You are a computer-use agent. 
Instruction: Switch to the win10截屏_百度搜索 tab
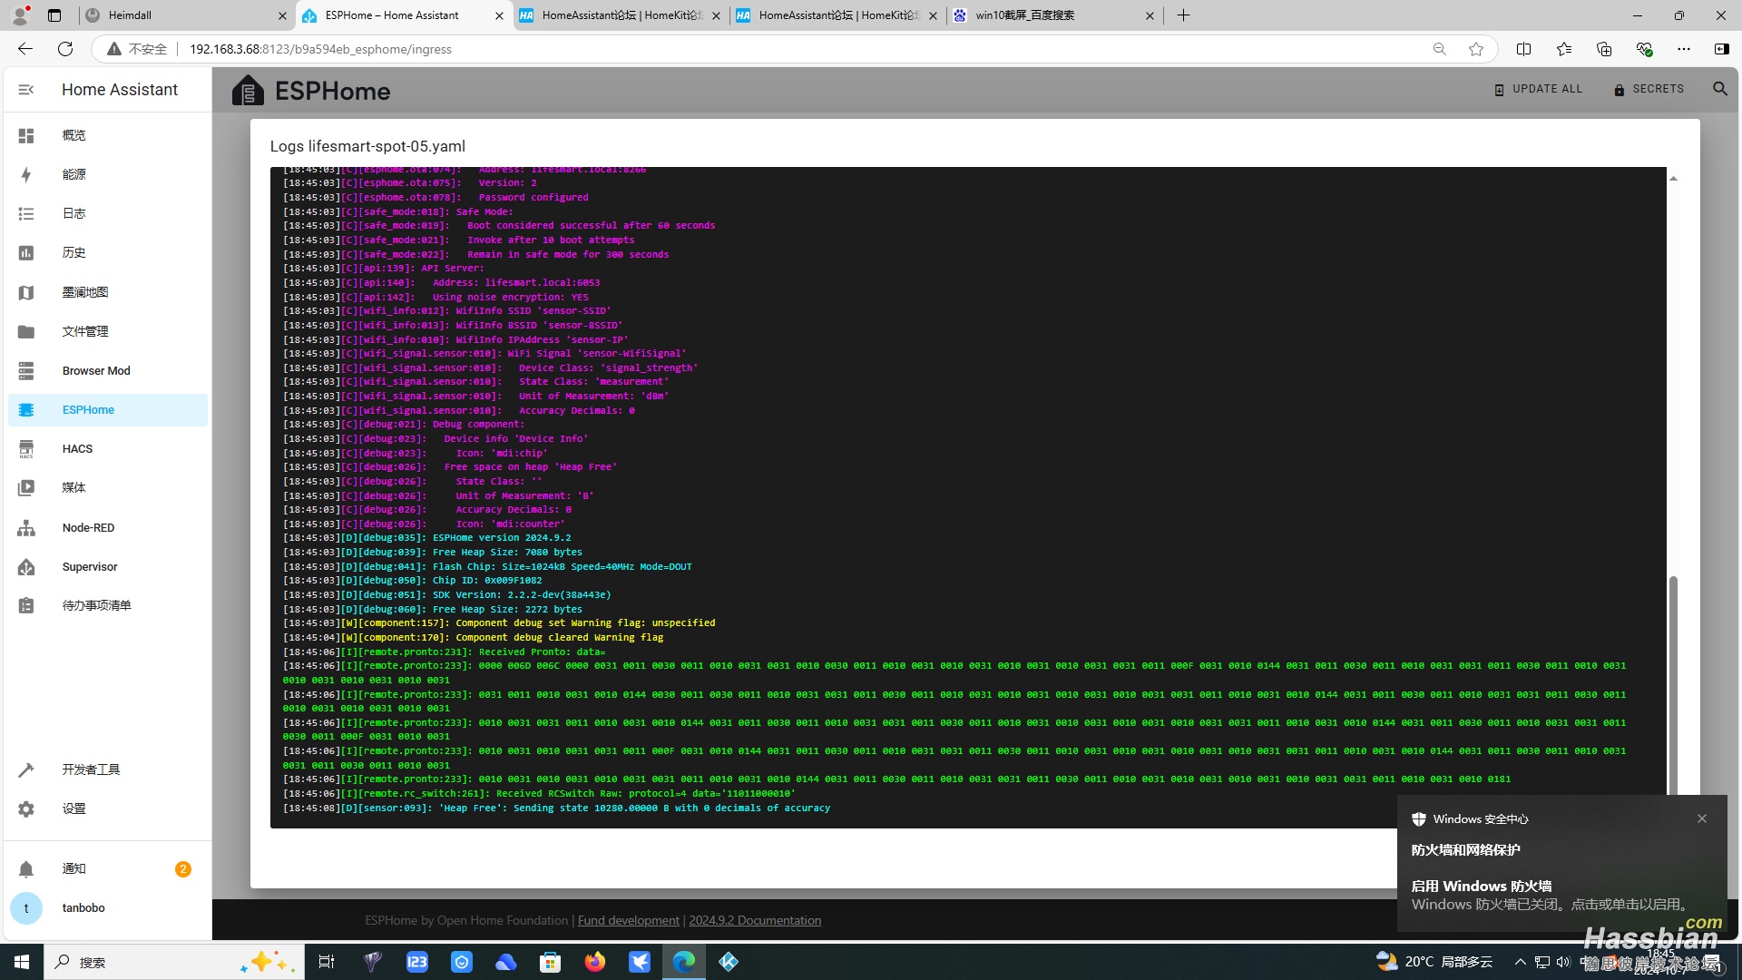coord(1052,15)
